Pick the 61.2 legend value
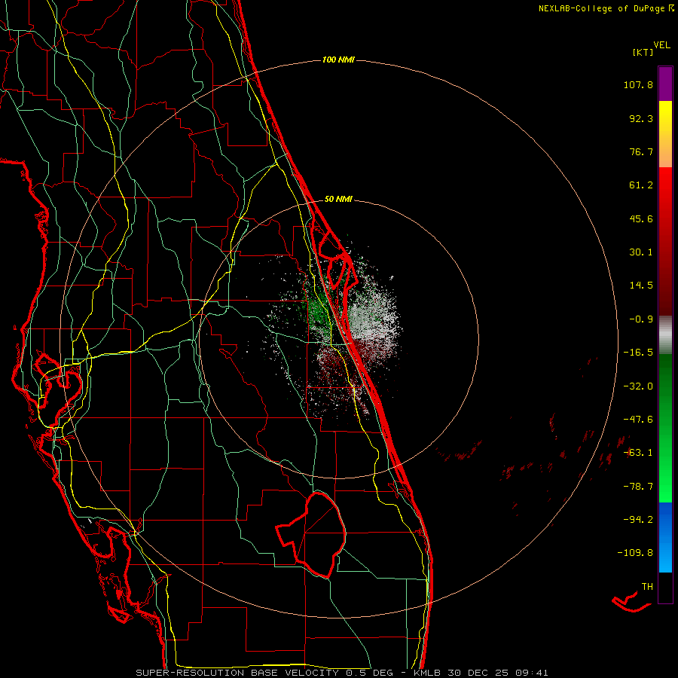This screenshot has width=678, height=678. (641, 185)
